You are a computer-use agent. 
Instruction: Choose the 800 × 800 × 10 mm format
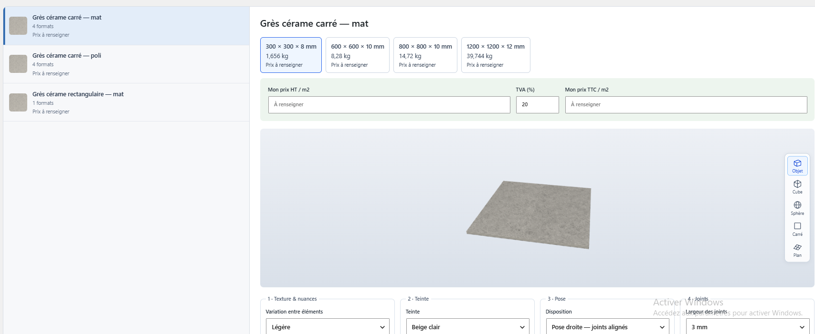[x=425, y=55]
